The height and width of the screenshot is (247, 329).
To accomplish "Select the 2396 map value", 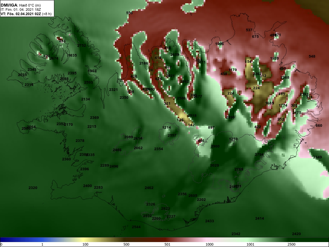I will (85, 169).
